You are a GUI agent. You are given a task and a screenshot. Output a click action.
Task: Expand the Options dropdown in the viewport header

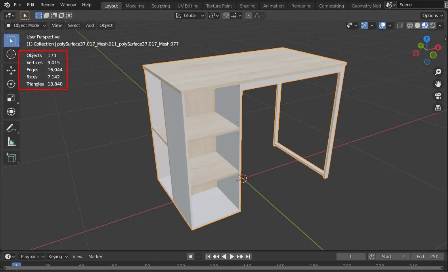pos(432,15)
